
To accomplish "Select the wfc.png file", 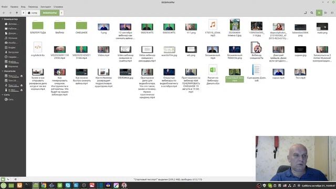I will pos(191,49).
